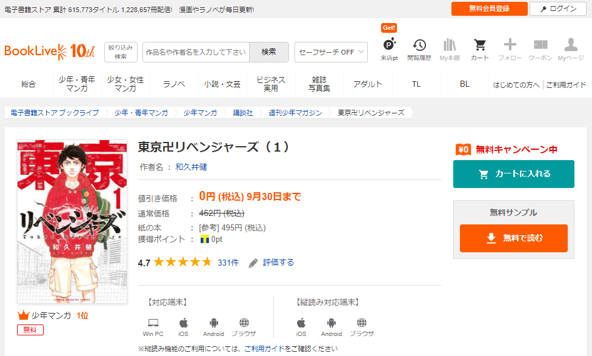
Task: Open the 絞り込み検索 filter search
Action: (x=121, y=52)
